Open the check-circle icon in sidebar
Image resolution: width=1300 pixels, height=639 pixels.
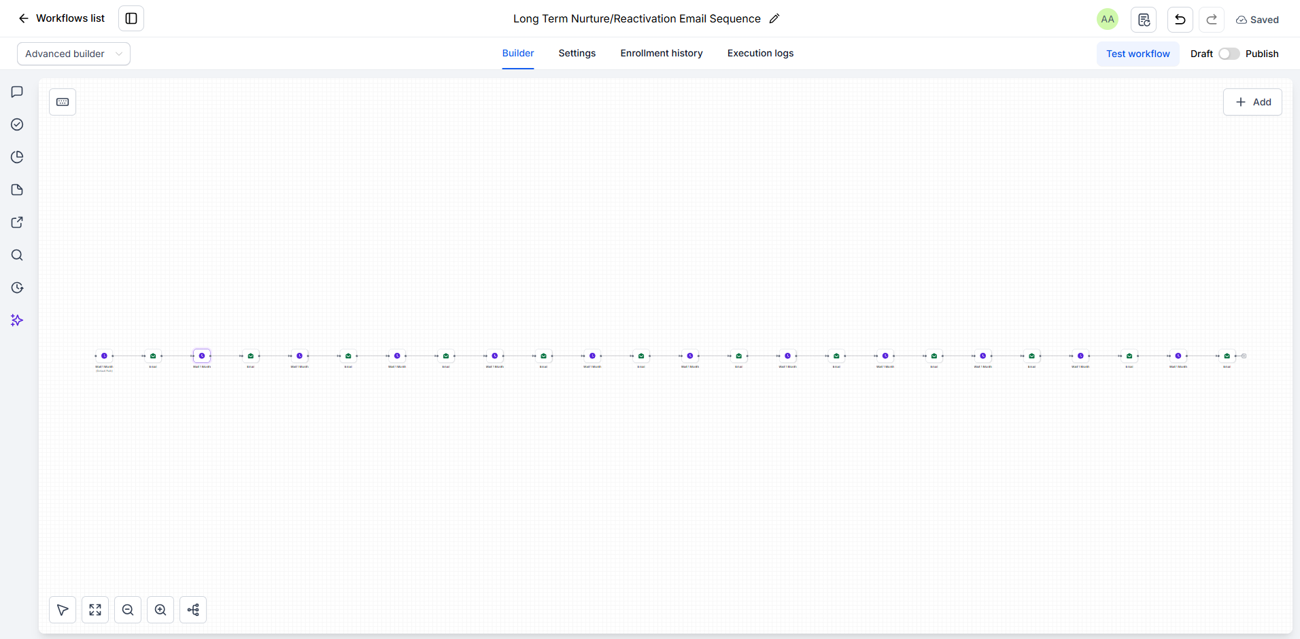click(x=18, y=124)
